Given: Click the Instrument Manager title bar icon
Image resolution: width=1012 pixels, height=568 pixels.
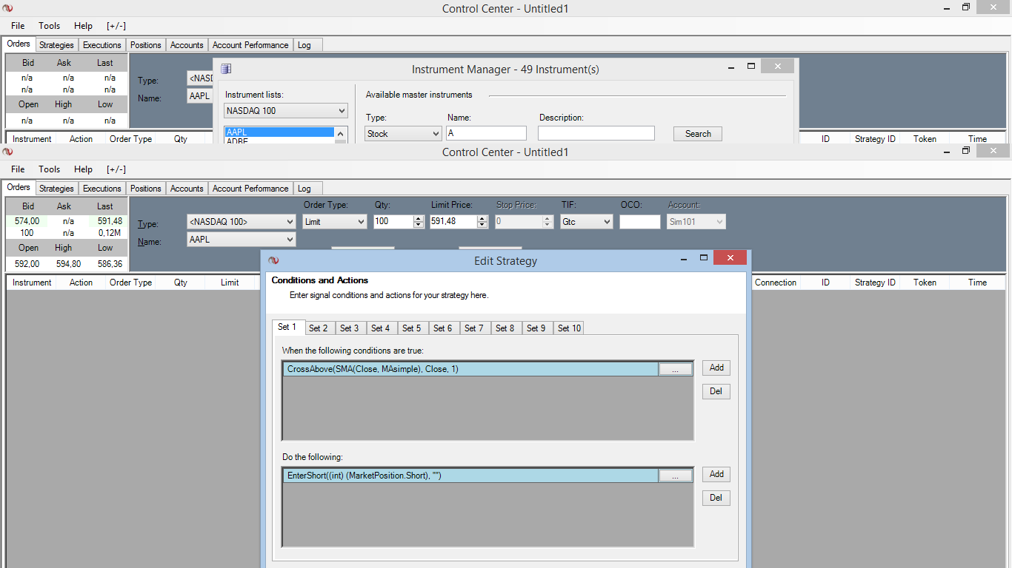Looking at the screenshot, I should coord(226,69).
